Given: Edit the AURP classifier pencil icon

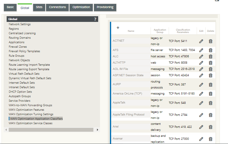Looking at the screenshot, I should pos(201,85).
